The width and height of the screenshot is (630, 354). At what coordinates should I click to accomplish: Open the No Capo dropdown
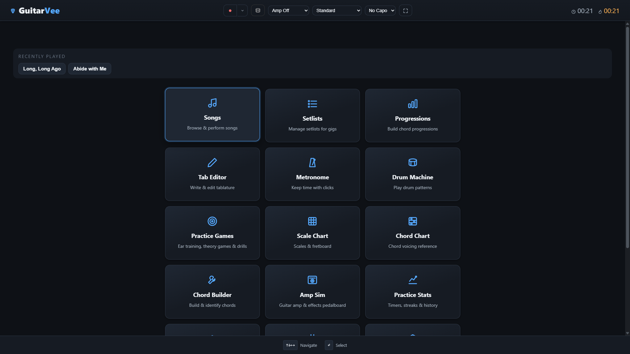380,10
